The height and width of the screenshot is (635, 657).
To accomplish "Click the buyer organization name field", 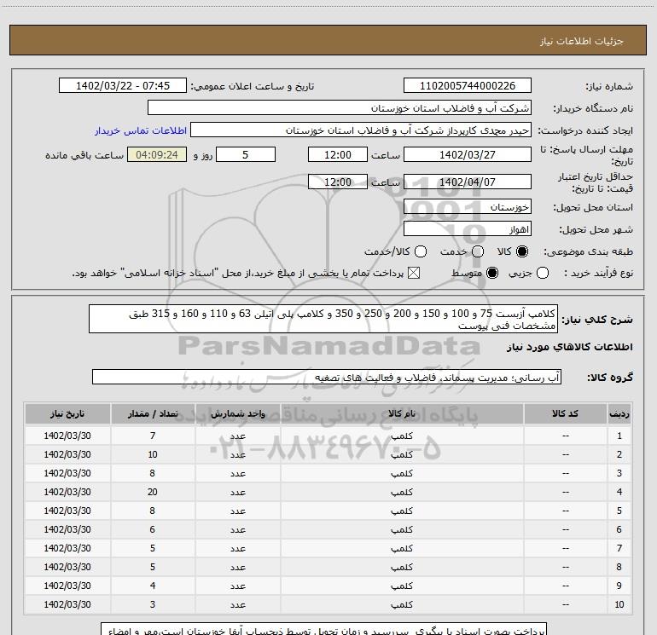I will (x=340, y=107).
